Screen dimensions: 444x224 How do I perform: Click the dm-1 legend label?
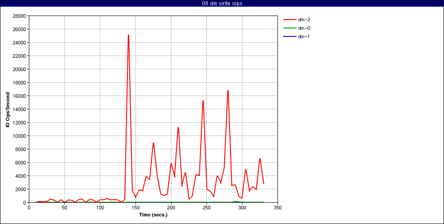[304, 36]
